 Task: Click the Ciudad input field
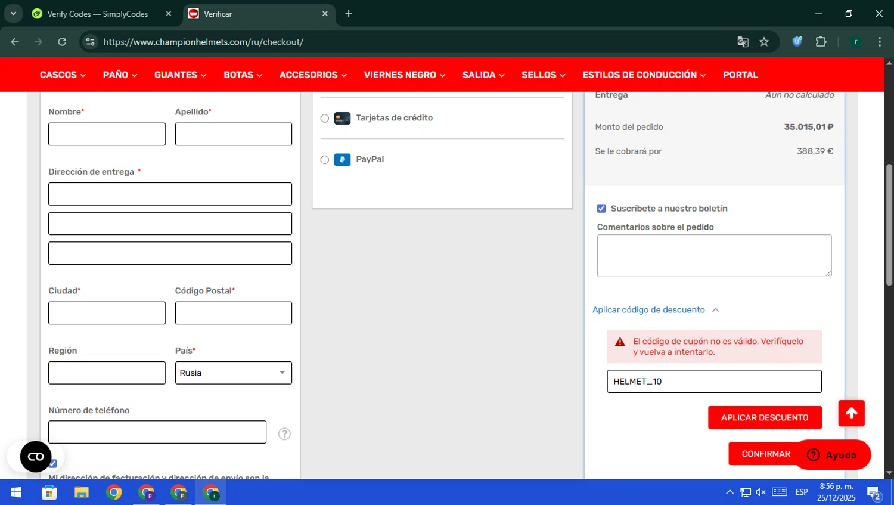click(x=107, y=313)
